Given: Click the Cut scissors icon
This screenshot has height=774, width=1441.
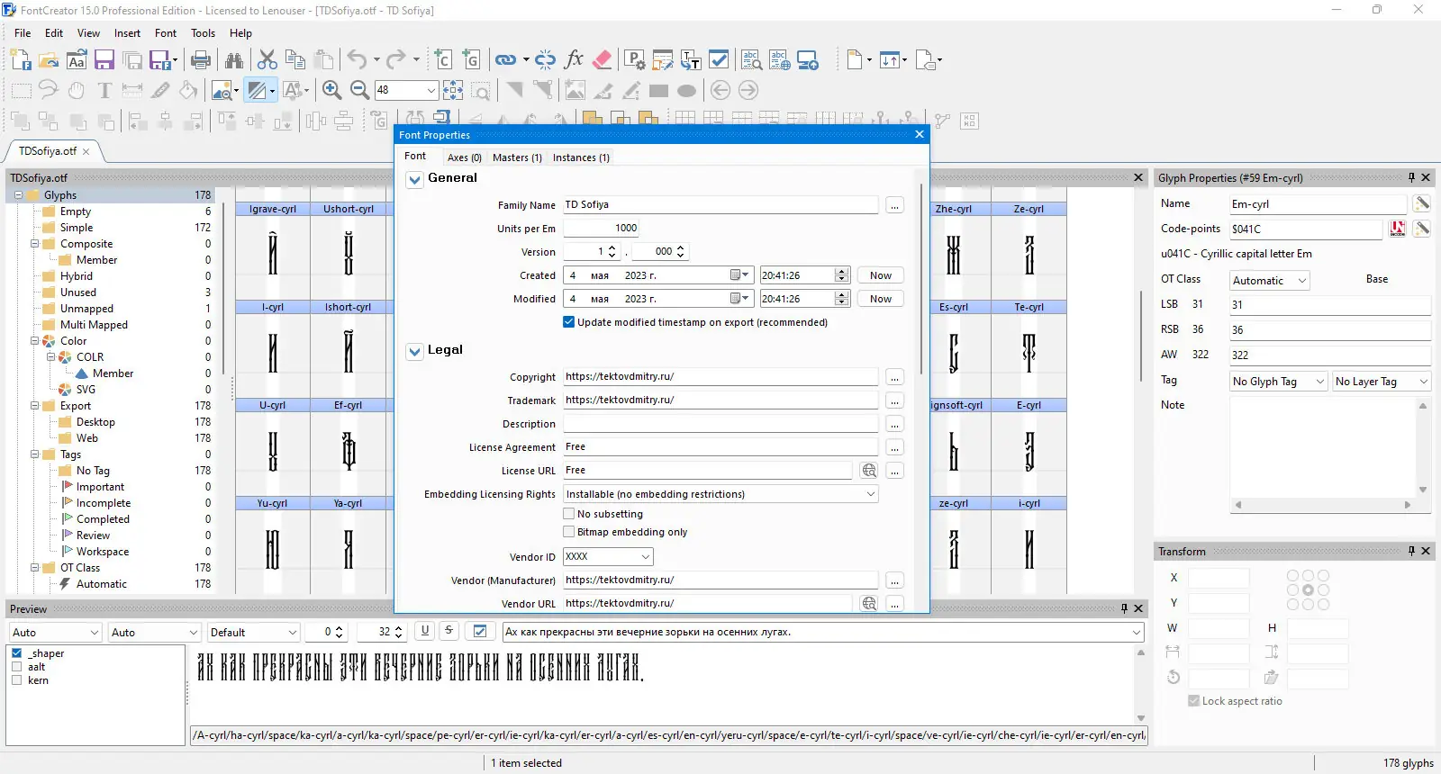Looking at the screenshot, I should pyautogui.click(x=267, y=60).
